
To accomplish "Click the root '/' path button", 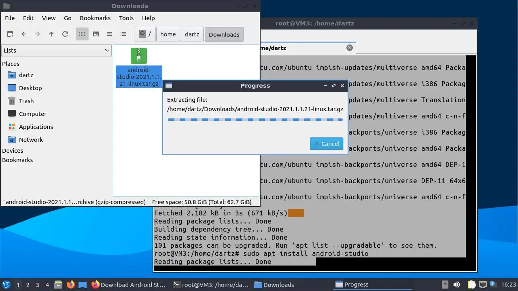I will tap(145, 34).
